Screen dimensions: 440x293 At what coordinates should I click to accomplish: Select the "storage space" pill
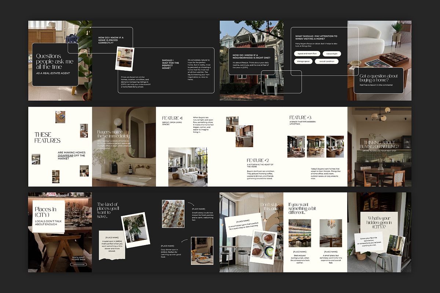coord(303,62)
